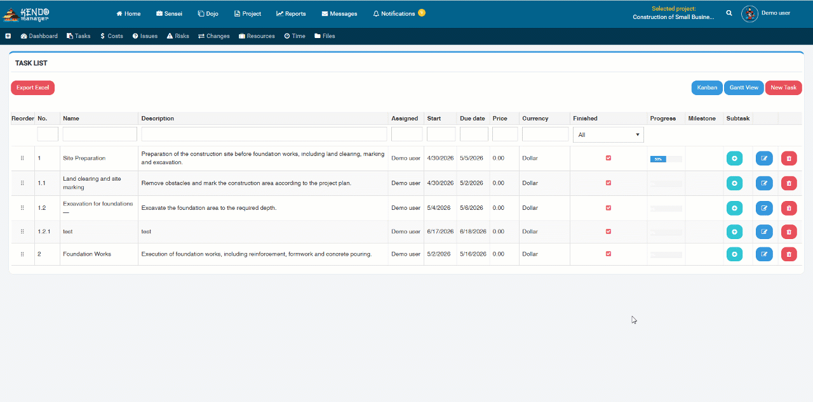This screenshot has width=813, height=402.
Task: Add subtask to the test task
Action: tap(735, 232)
